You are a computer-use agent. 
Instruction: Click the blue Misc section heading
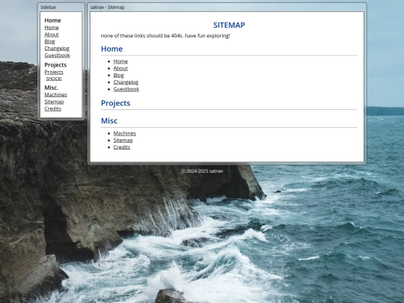tap(109, 121)
